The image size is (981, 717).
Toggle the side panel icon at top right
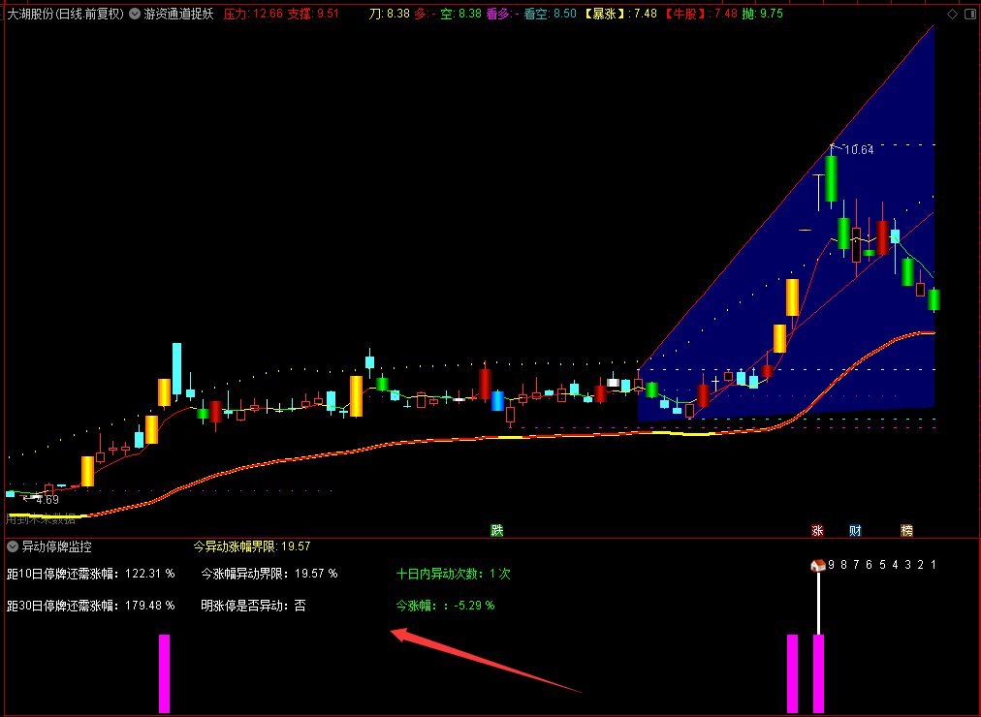(970, 14)
